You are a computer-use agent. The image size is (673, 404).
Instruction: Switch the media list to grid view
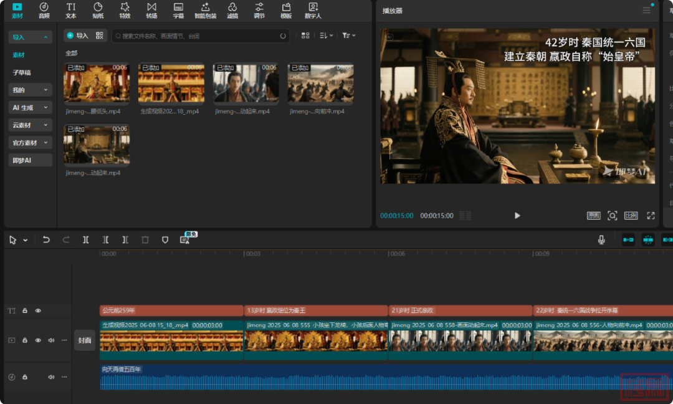tap(305, 36)
